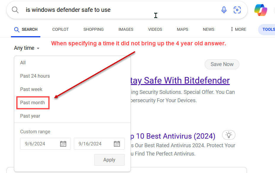Open Copilot via the colorful logo

pyautogui.click(x=260, y=10)
